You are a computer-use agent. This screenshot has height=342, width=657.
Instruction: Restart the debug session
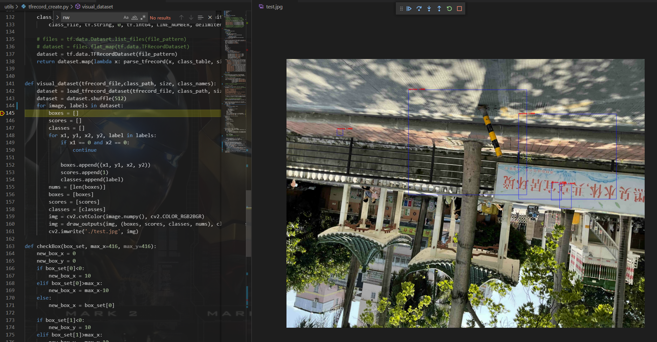[449, 9]
